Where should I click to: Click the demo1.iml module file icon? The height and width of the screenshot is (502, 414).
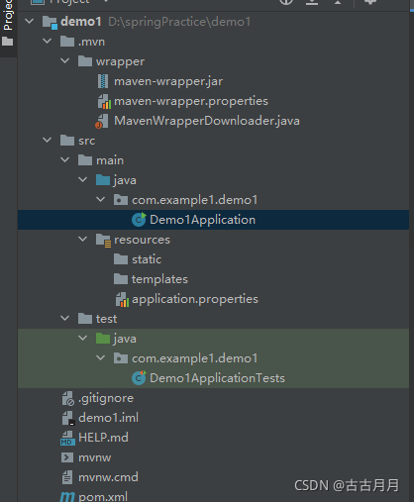(x=68, y=418)
